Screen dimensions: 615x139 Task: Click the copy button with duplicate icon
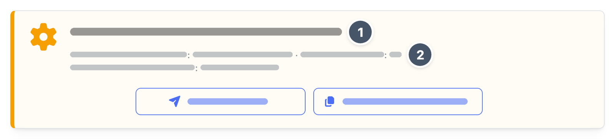398,101
